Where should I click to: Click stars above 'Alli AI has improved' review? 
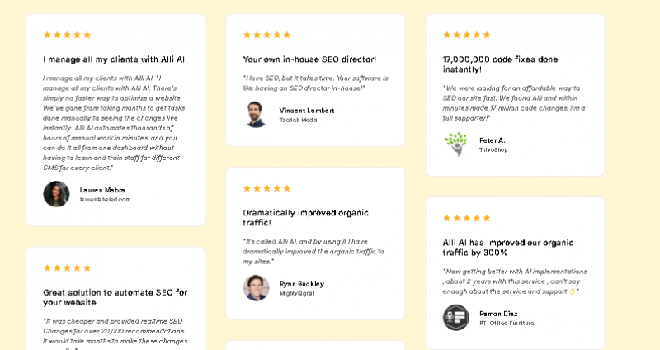point(466,218)
